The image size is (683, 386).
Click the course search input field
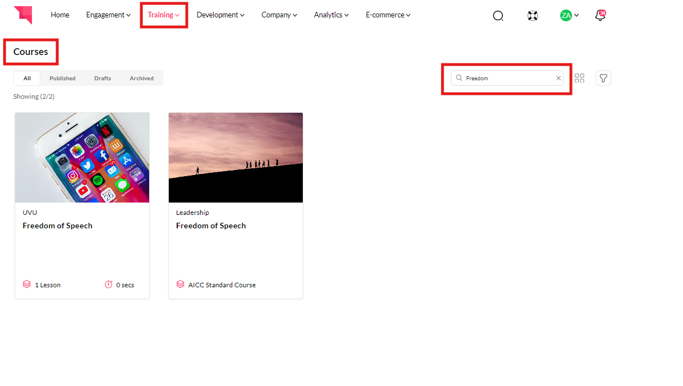tap(507, 78)
